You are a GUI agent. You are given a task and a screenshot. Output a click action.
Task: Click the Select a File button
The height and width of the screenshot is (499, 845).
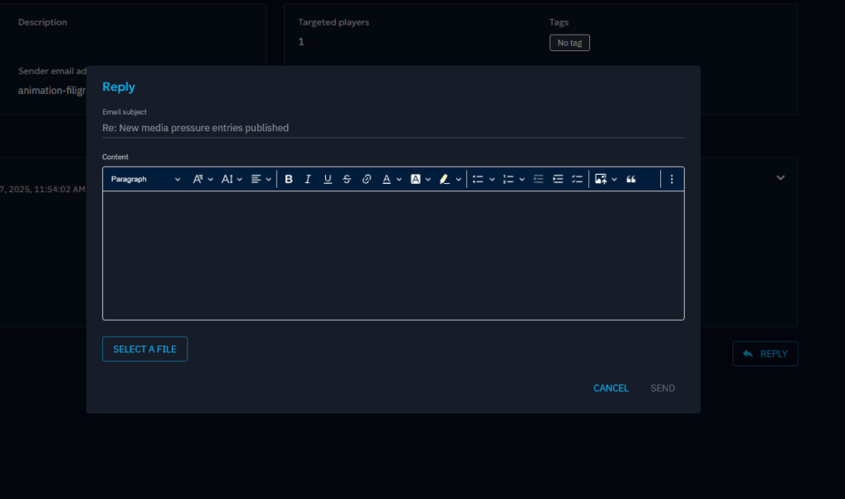click(145, 349)
